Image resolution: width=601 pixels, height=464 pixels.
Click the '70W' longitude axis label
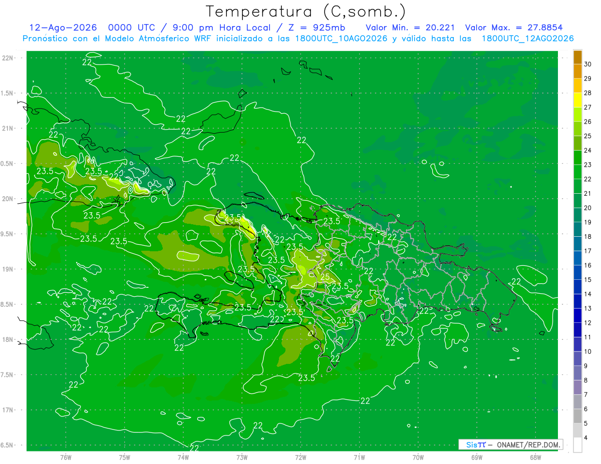click(x=418, y=457)
